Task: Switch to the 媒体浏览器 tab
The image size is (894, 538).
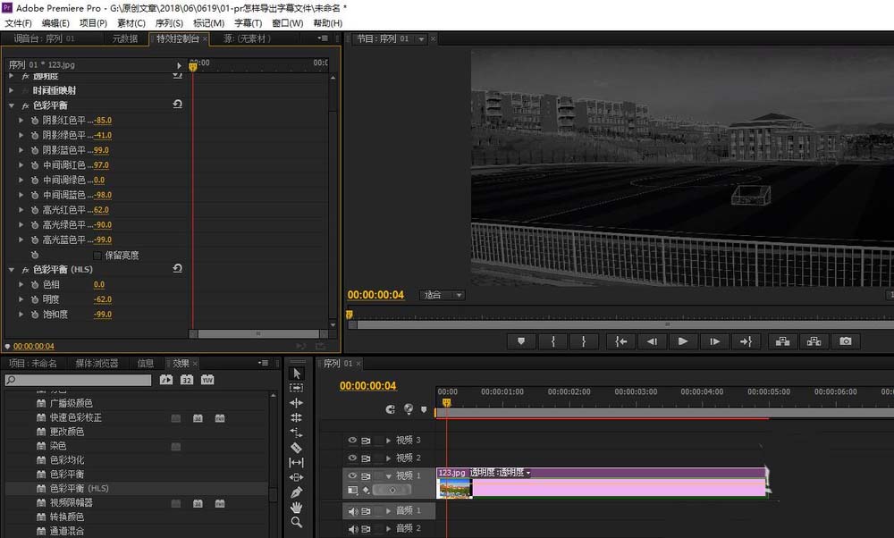Action: 97,364
